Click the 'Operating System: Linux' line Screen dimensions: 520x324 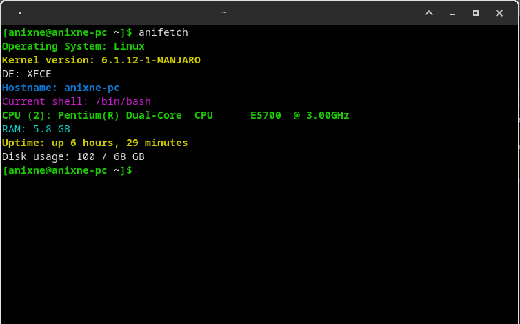tap(73, 46)
